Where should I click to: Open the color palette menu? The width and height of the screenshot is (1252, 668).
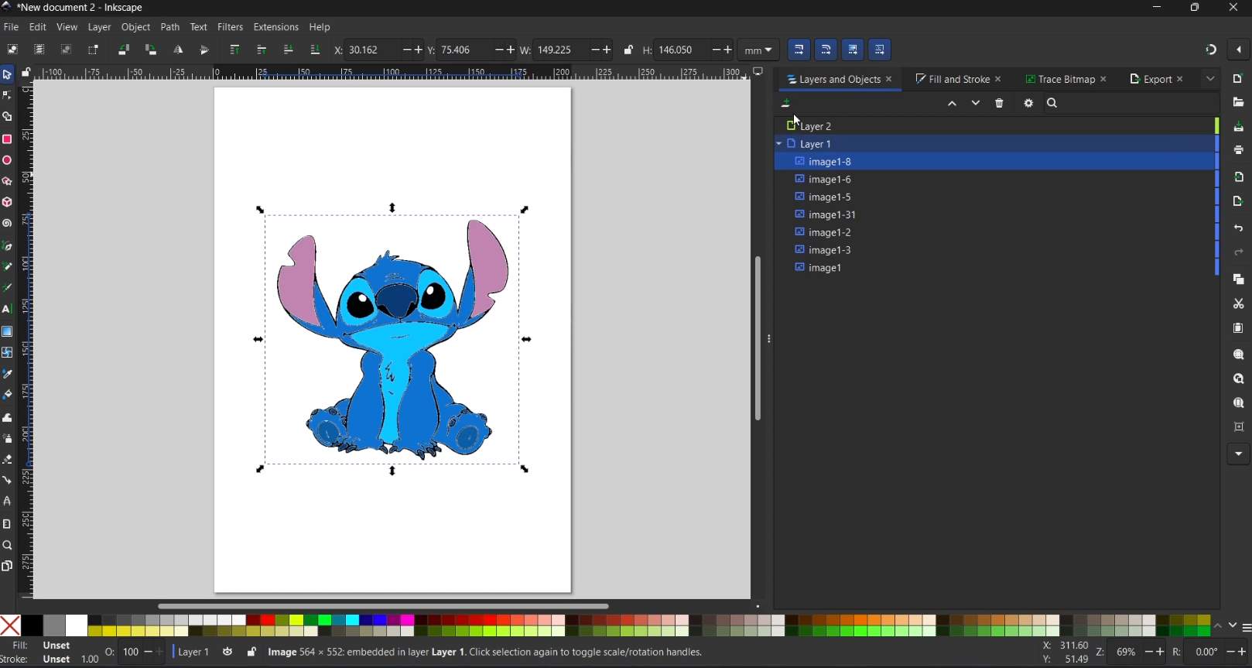(1246, 628)
